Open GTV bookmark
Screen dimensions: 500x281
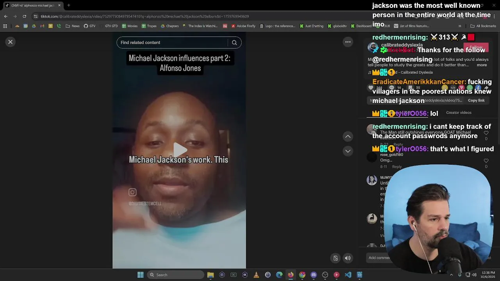click(89, 26)
